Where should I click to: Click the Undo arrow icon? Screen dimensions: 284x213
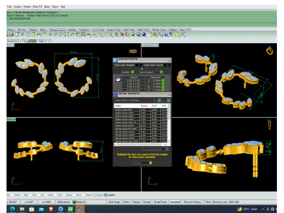39,34
